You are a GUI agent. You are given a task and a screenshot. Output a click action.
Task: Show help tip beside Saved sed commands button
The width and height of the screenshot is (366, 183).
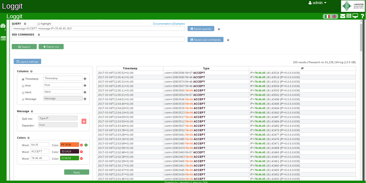click(x=228, y=40)
